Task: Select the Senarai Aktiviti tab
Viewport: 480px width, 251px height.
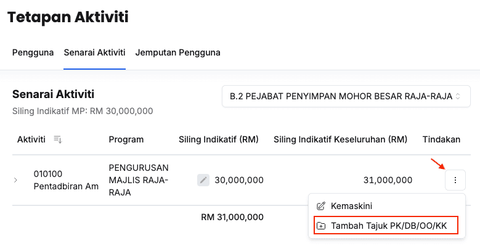Action: tap(94, 52)
